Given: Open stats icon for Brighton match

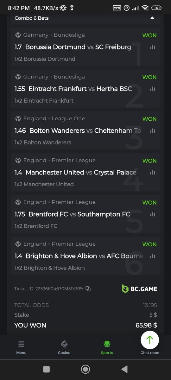Looking at the screenshot, I should [153, 256].
